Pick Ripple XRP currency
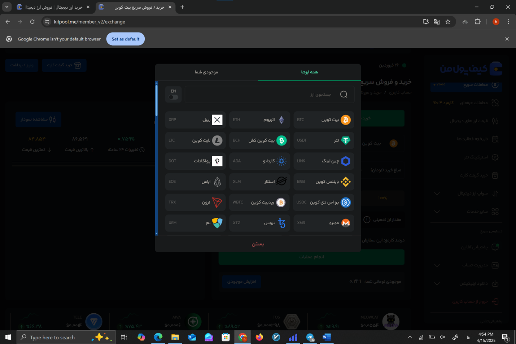Screen dimensions: 516x344 195,120
